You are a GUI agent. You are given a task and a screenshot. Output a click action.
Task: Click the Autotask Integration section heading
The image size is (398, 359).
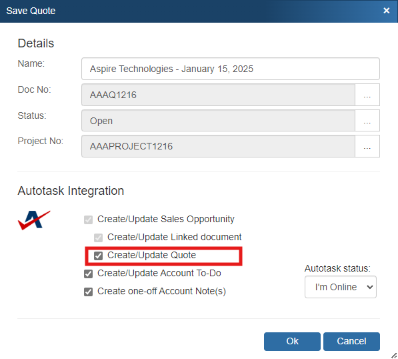tap(71, 191)
